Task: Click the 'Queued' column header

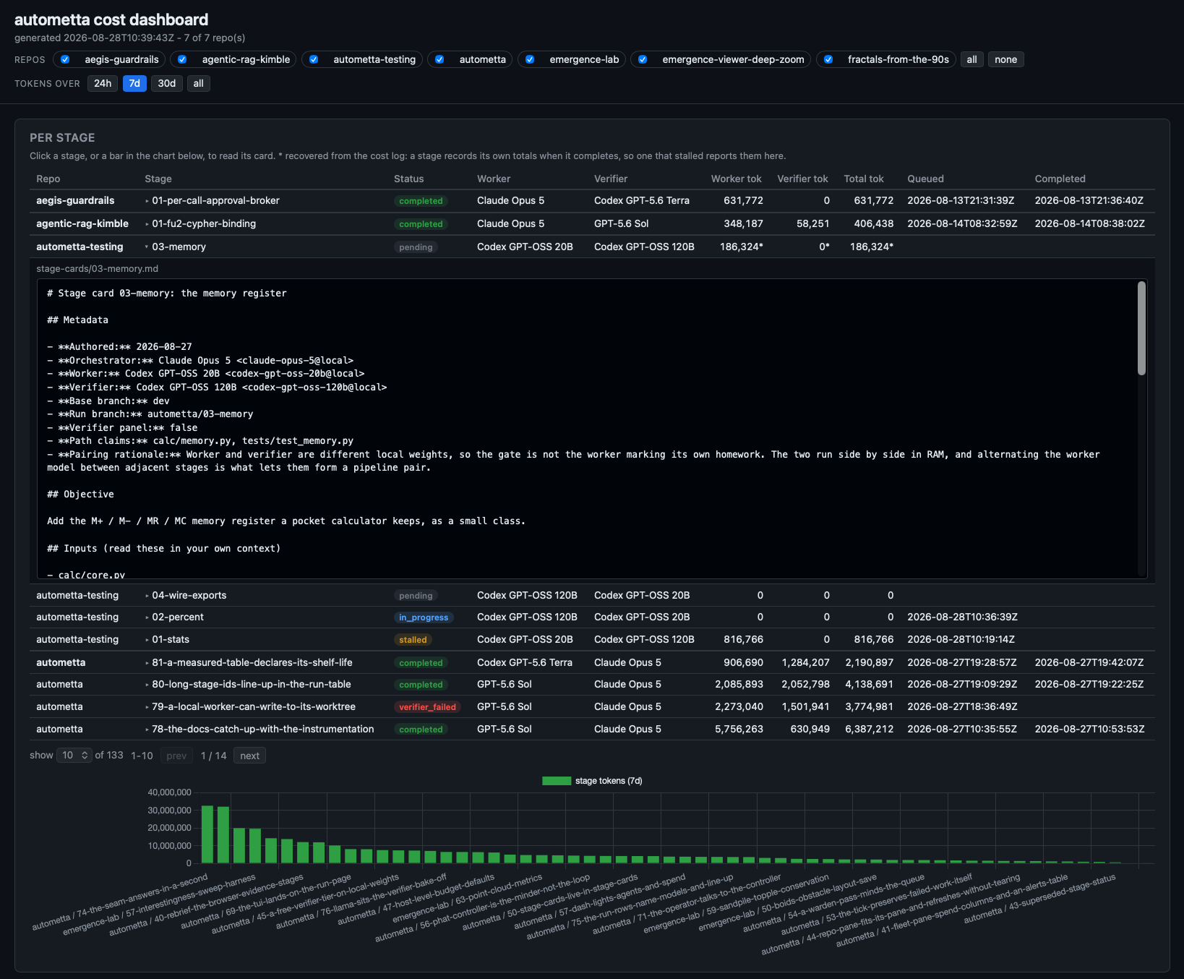Action: 925,179
